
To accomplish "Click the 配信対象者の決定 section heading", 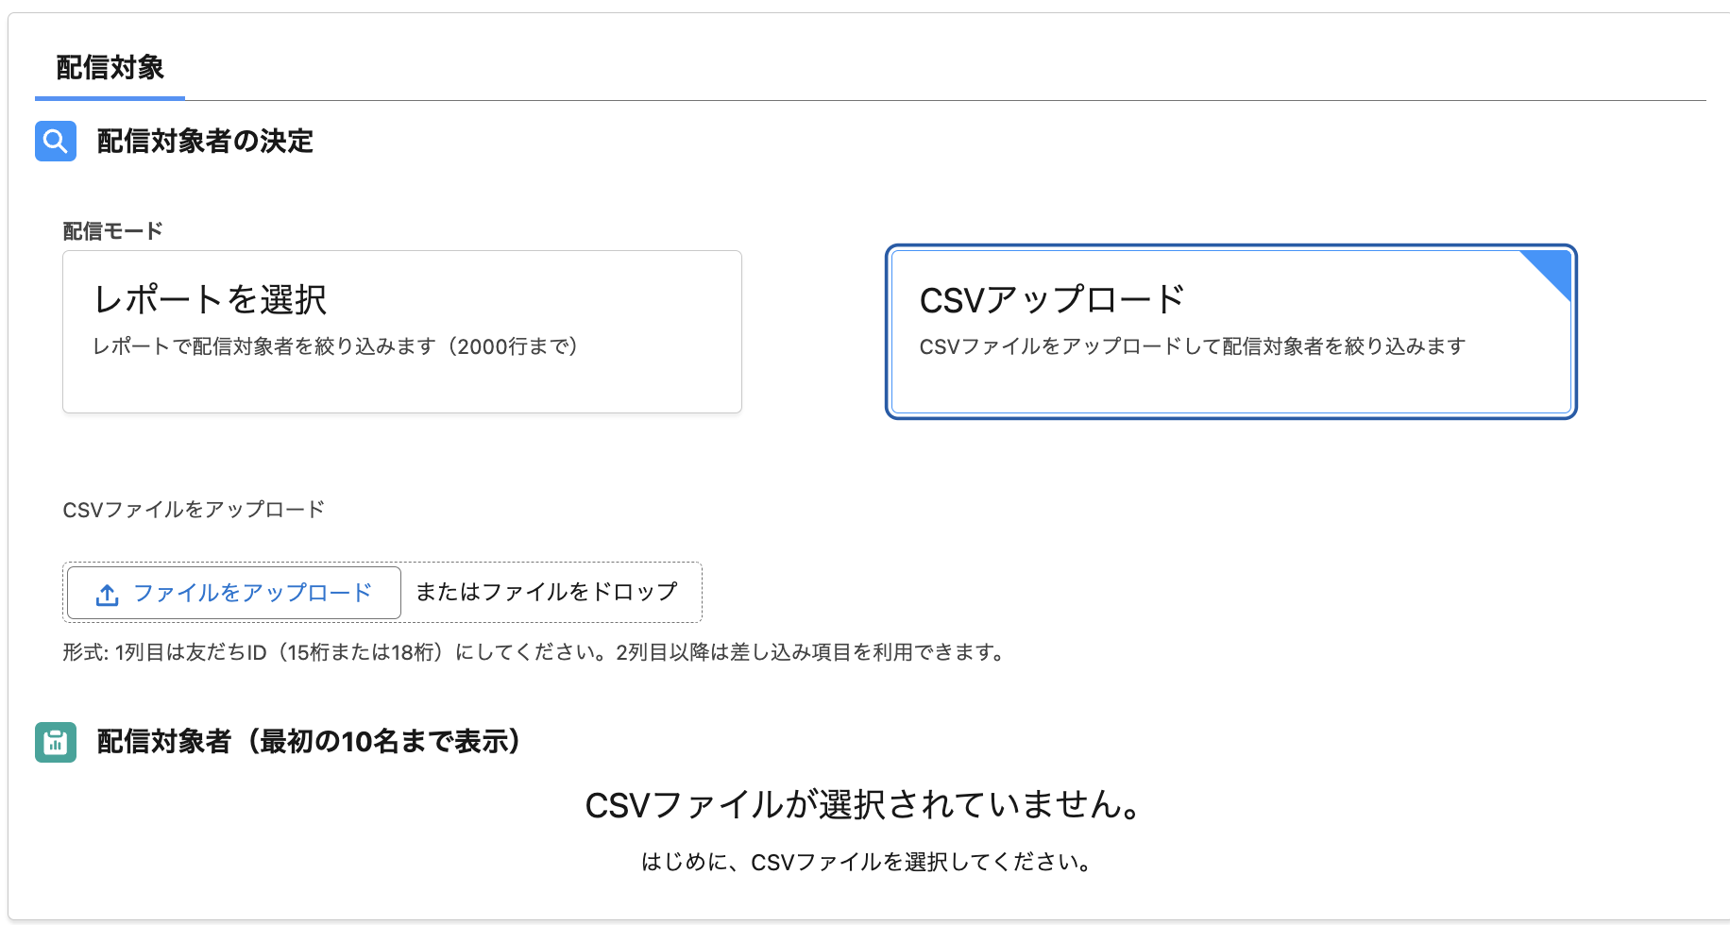I will [205, 142].
